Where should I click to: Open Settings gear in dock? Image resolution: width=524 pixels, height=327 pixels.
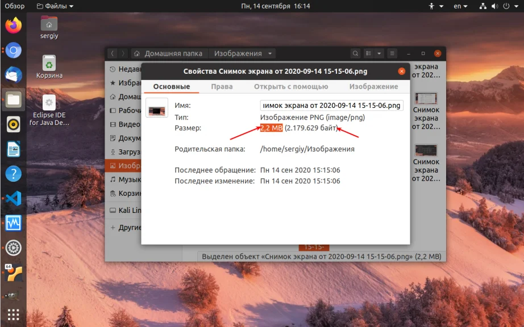point(14,248)
